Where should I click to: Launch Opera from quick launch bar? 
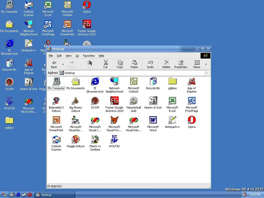30,195
